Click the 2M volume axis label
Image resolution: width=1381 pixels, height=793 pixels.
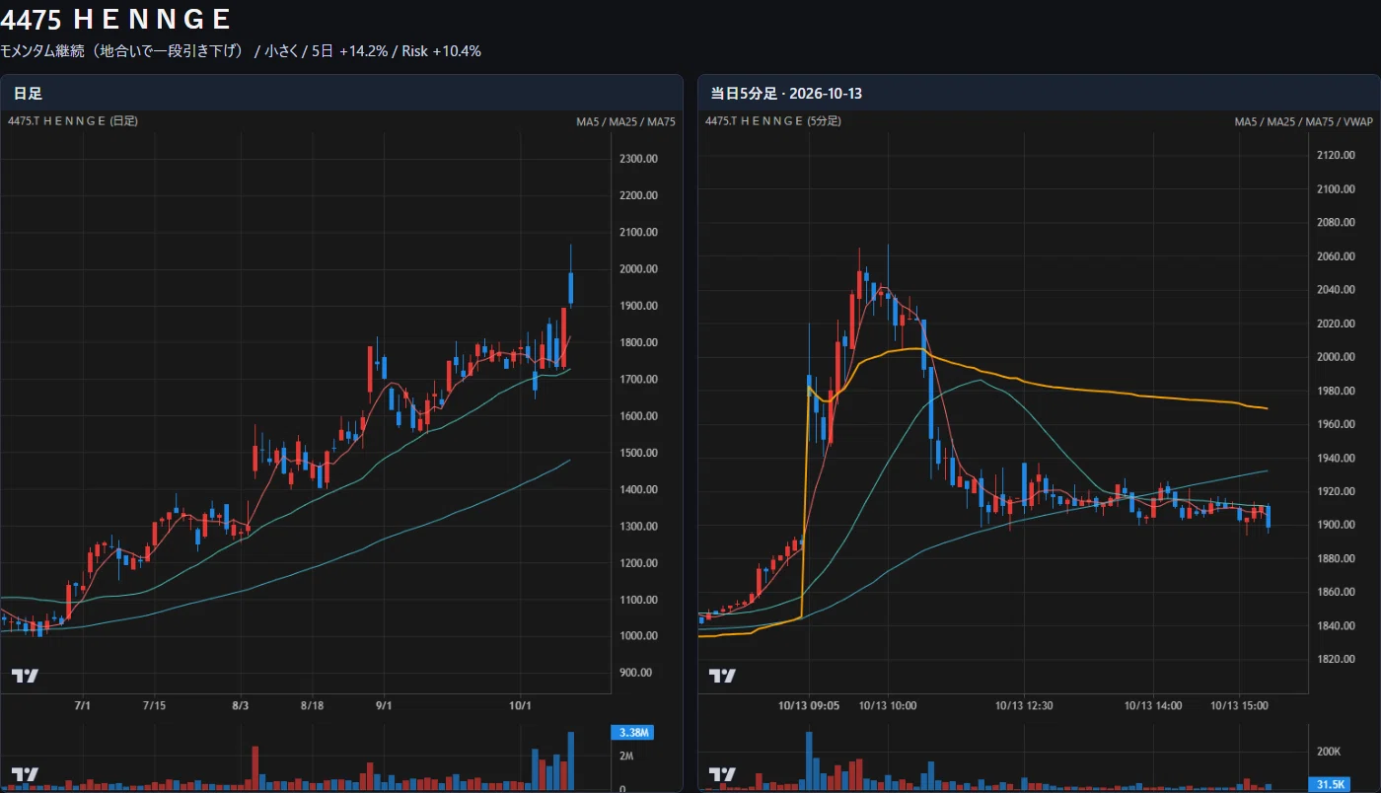[626, 756]
